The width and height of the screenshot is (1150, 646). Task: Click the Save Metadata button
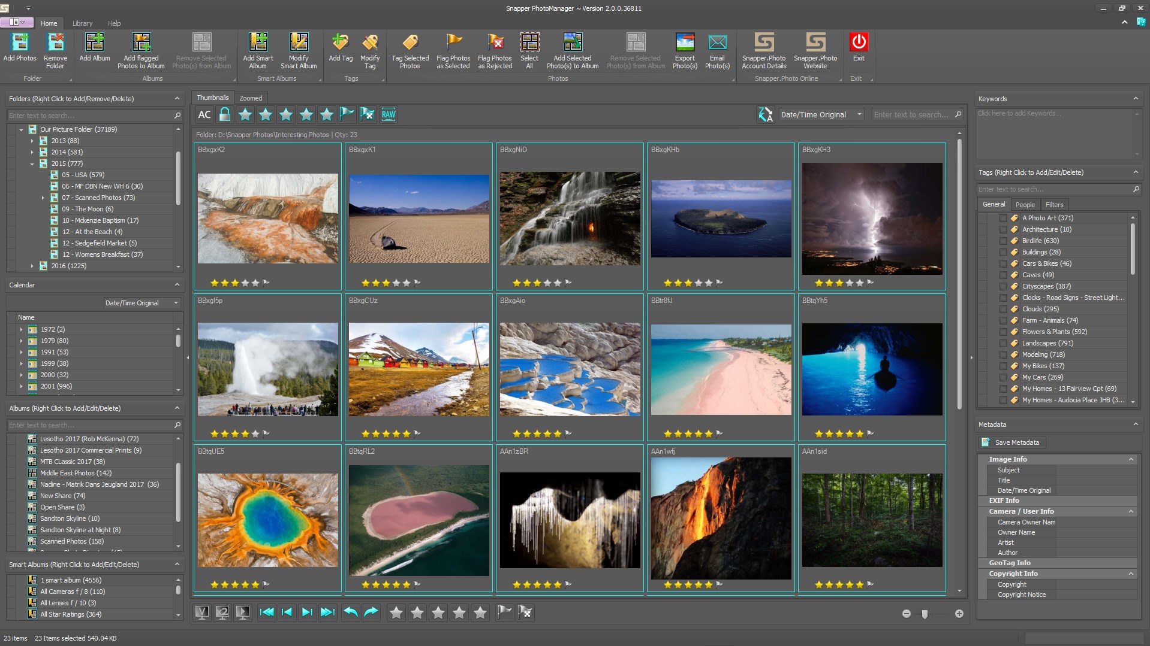coord(1011,442)
